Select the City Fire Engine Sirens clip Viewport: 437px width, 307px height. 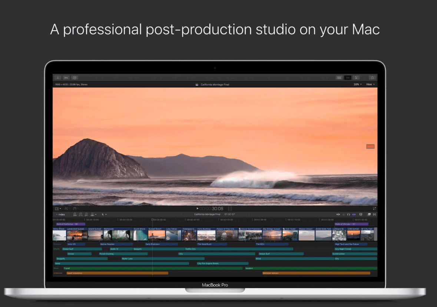222,263
